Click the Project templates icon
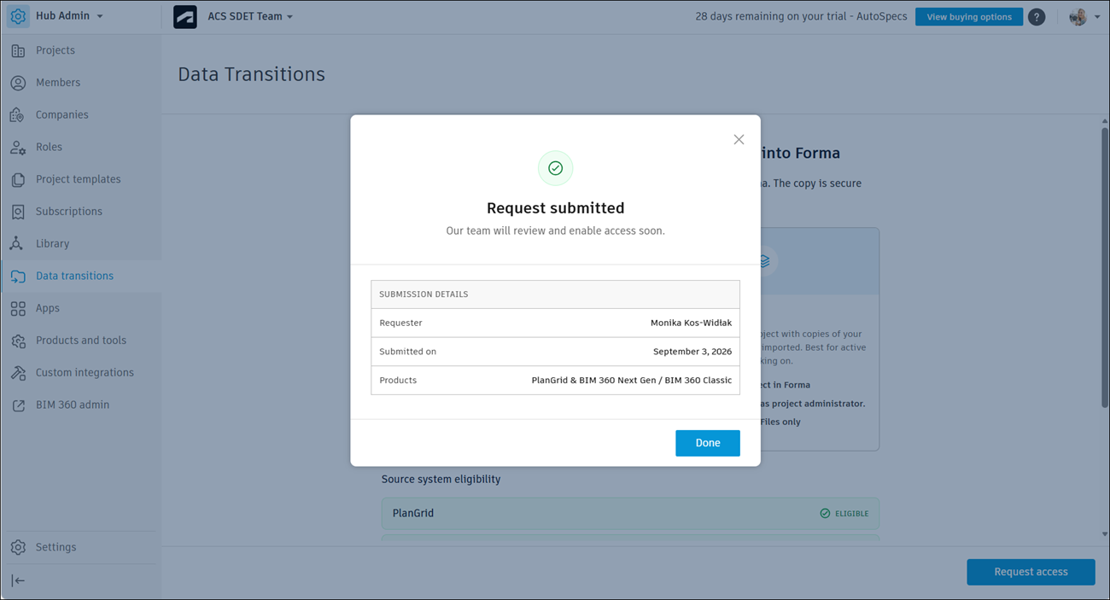This screenshot has width=1110, height=600. pyautogui.click(x=18, y=179)
